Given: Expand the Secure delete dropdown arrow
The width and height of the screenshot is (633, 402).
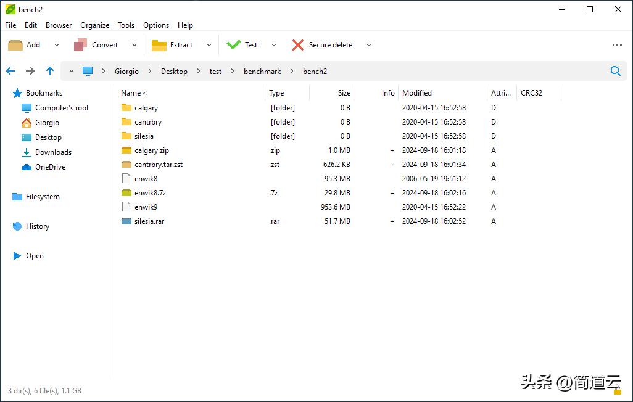Looking at the screenshot, I should 369,45.
